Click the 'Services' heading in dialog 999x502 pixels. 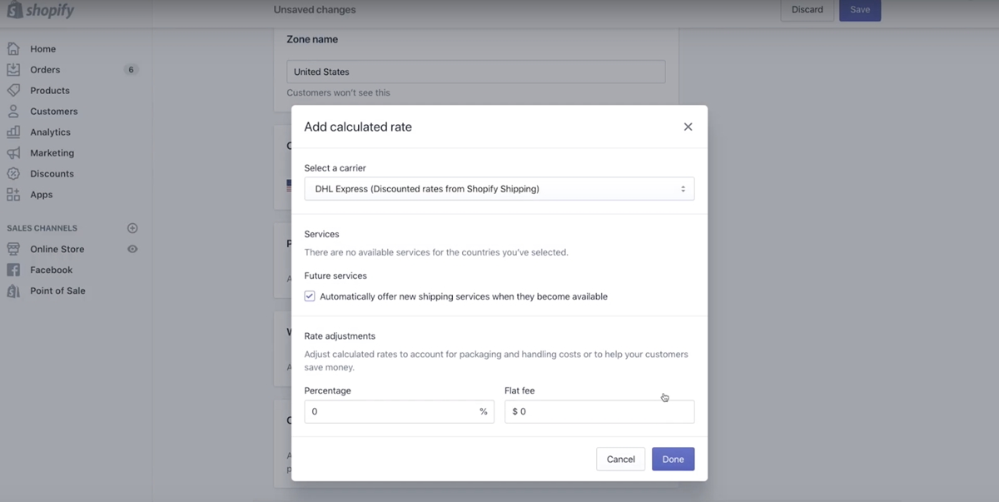pos(322,234)
